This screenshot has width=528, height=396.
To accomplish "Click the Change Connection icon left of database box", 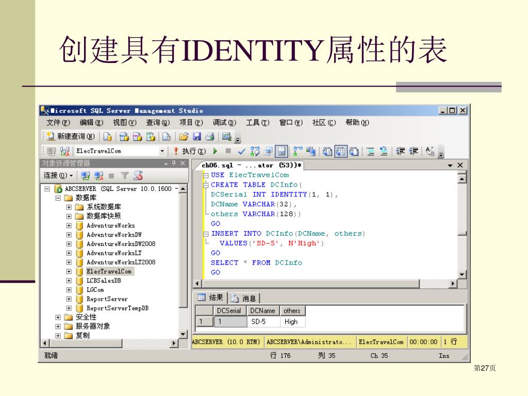I will click(64, 151).
